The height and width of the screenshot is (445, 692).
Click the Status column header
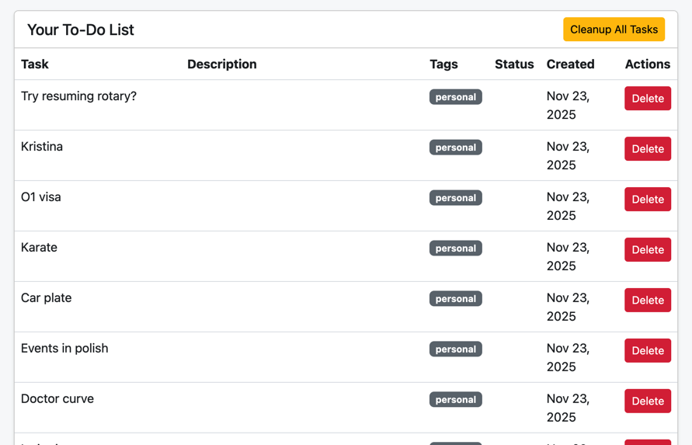(x=514, y=64)
